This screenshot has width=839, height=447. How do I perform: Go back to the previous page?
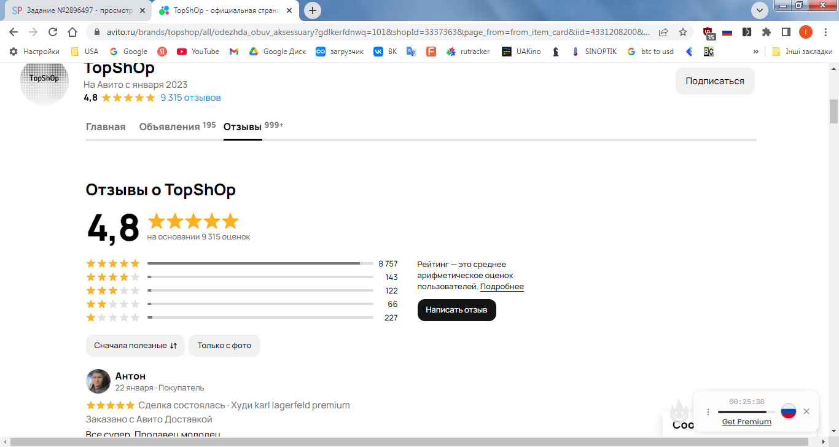[14, 32]
